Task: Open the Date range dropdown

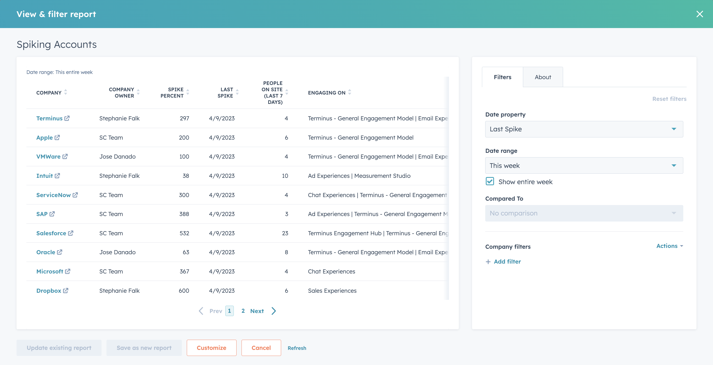Action: 584,166
